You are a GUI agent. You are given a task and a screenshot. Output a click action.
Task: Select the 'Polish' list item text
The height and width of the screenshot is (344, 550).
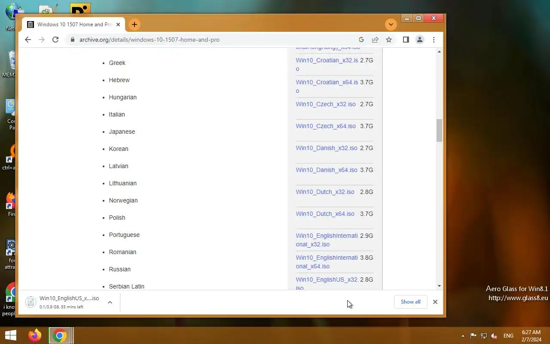click(117, 218)
